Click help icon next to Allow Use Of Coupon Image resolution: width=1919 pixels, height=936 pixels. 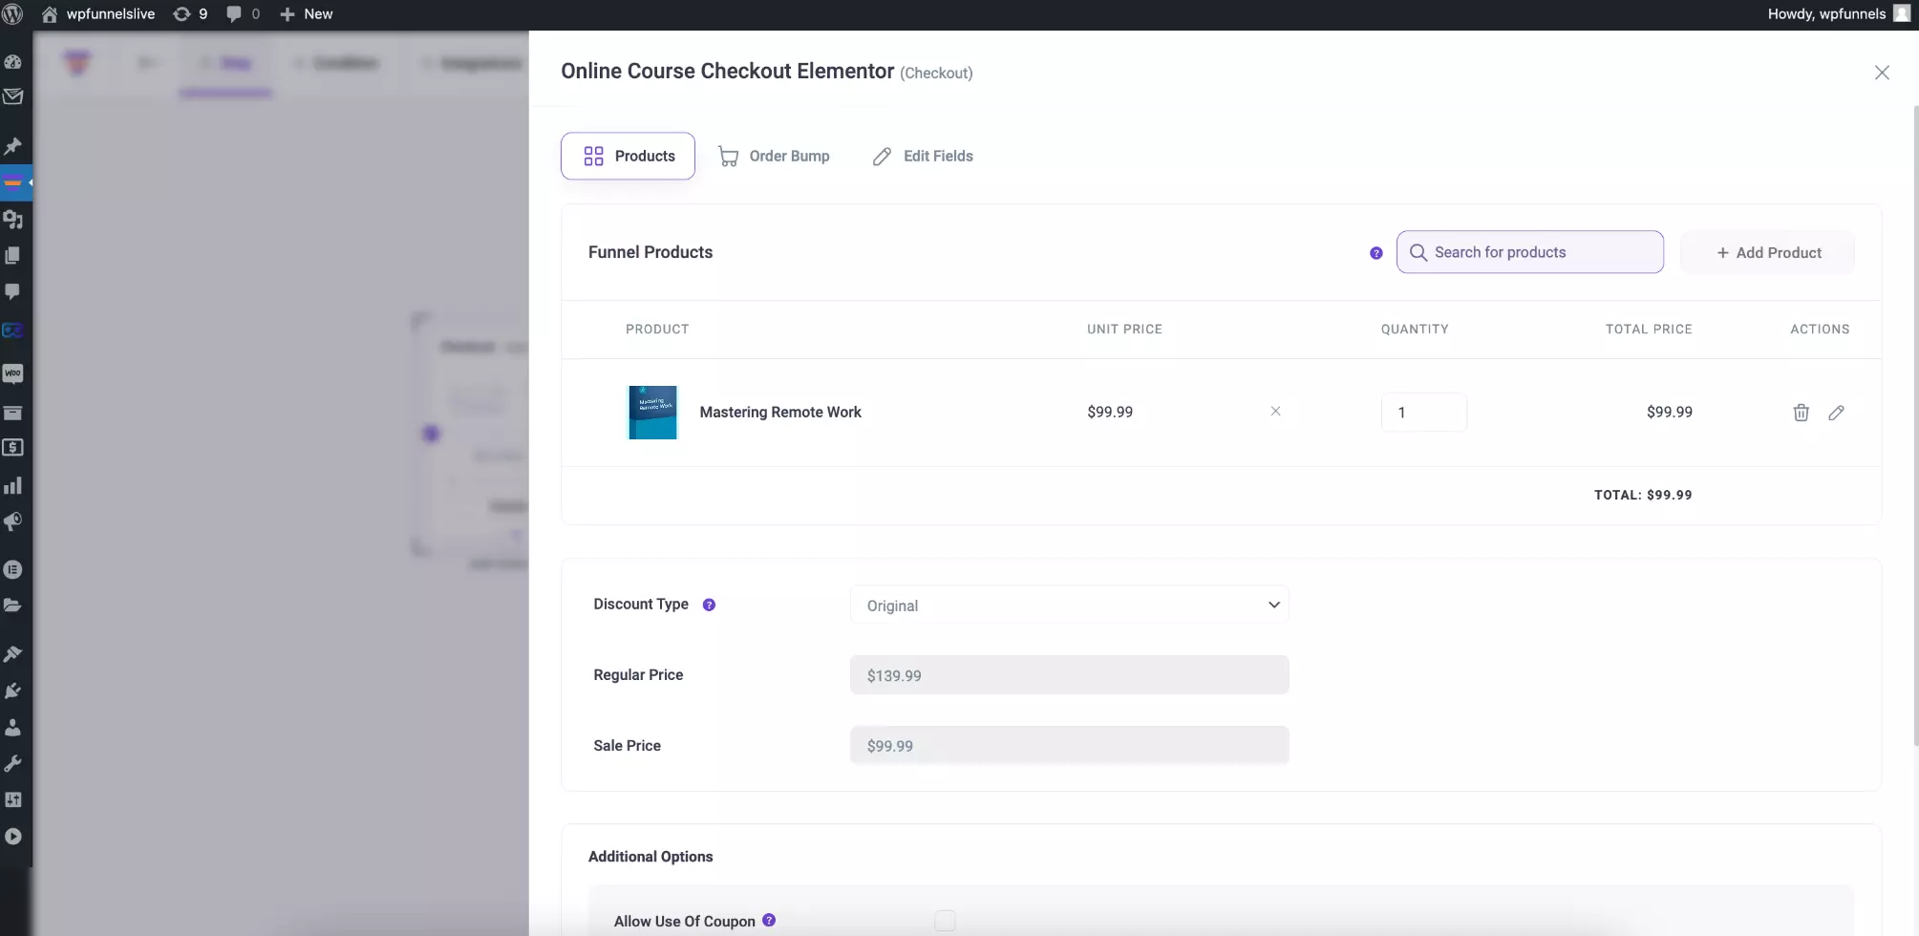(769, 921)
